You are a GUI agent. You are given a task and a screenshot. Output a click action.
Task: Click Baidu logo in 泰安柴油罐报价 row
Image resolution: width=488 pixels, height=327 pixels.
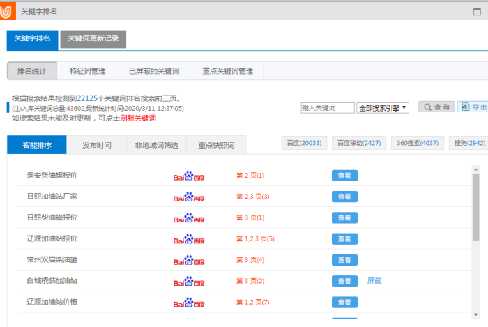[x=188, y=176]
